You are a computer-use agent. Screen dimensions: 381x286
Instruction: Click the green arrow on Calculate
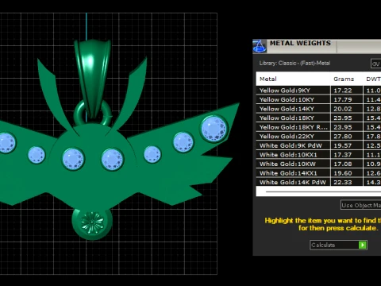click(x=362, y=245)
